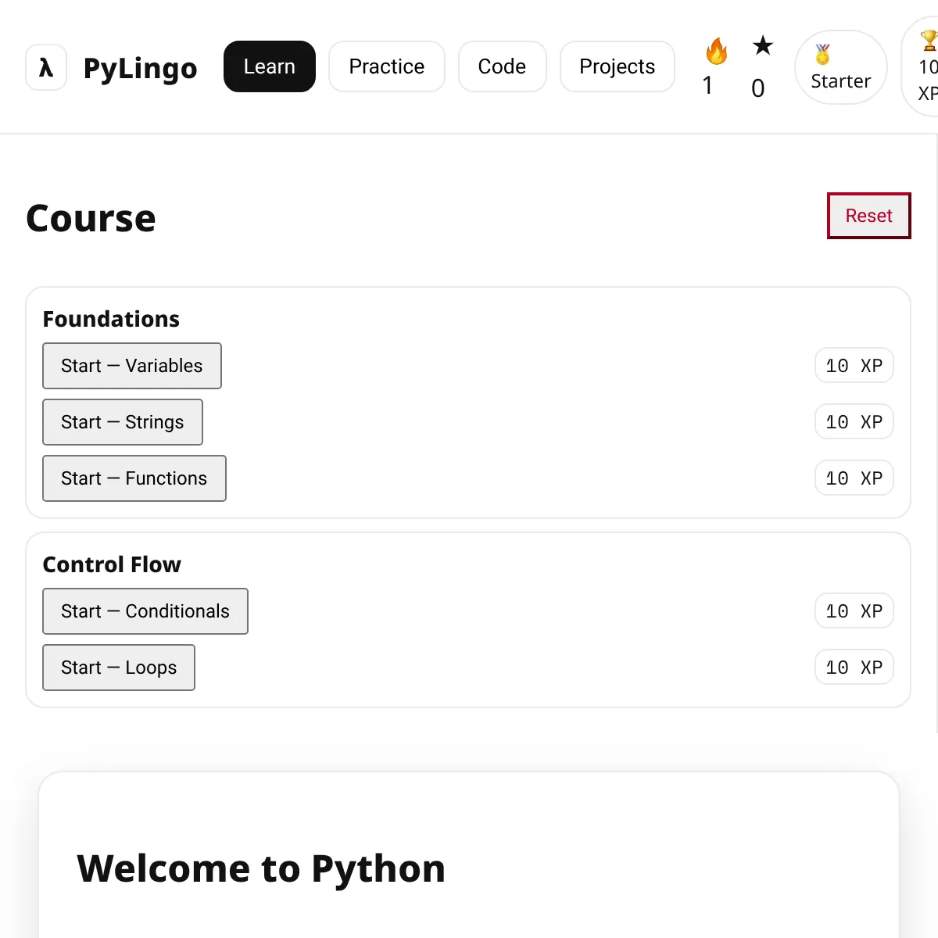The height and width of the screenshot is (938, 938).
Task: Click the streak count 1
Action: click(x=708, y=86)
